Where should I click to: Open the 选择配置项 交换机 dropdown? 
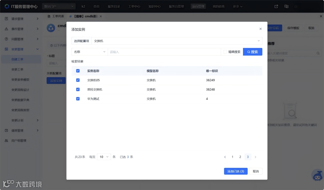[177, 41]
